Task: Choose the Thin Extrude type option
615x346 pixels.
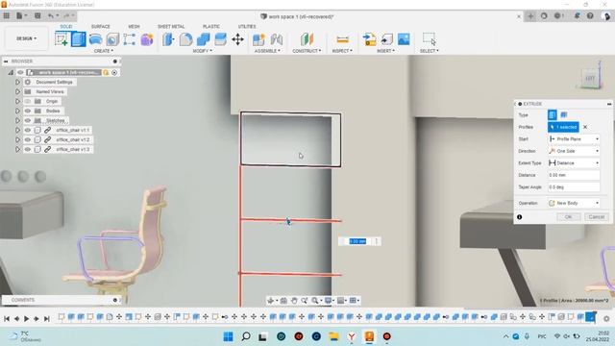Action: tap(564, 114)
